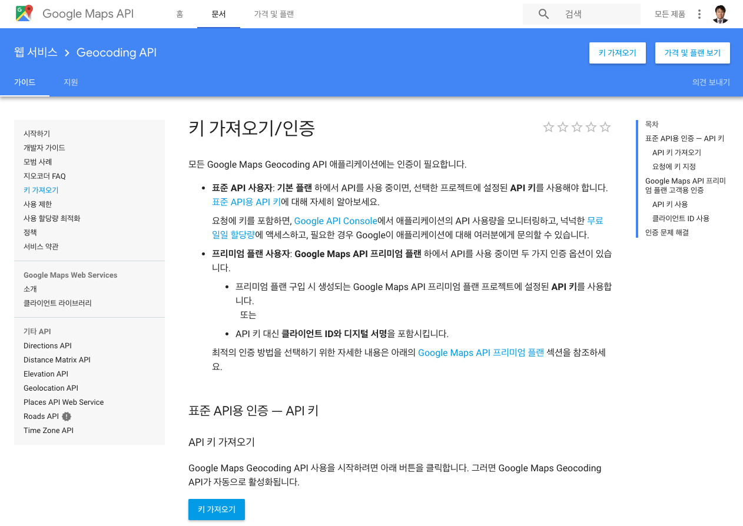Viewport: 743px width, 526px height.
Task: Open the three-dot more options menu
Action: [x=699, y=14]
